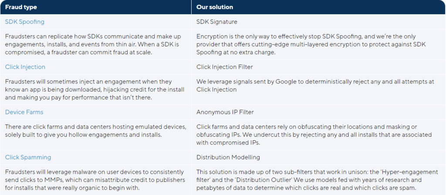The height and width of the screenshot is (195, 446).
Task: Click the Anonymous IP Filter label
Action: pos(225,112)
